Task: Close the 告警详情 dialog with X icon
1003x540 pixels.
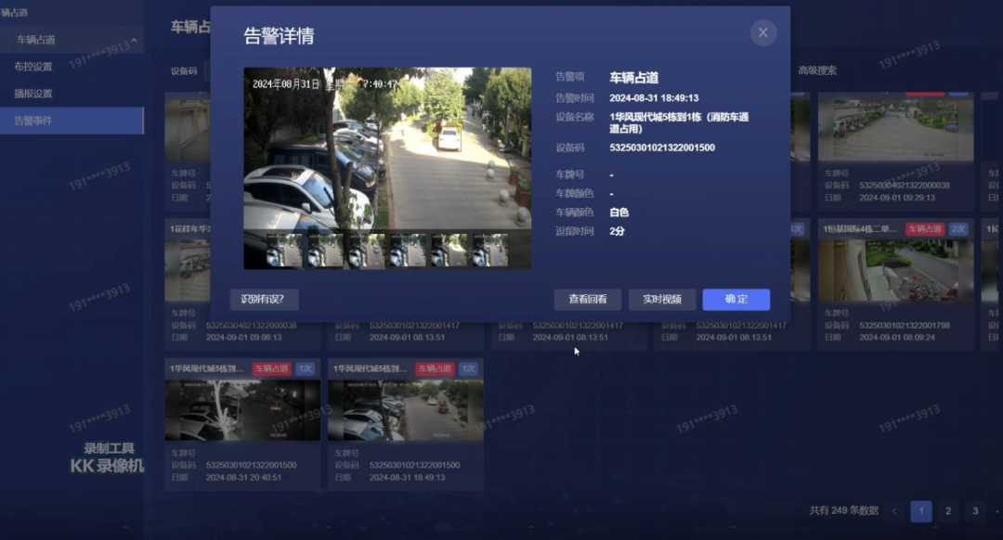Action: click(x=762, y=32)
